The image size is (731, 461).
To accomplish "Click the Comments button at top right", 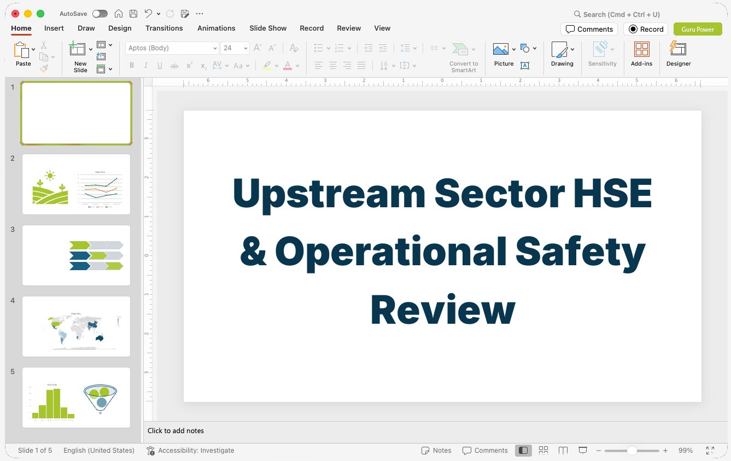I will (589, 29).
